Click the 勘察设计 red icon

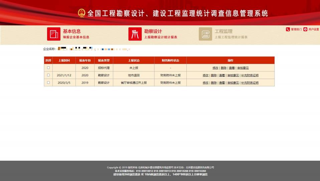135,34
